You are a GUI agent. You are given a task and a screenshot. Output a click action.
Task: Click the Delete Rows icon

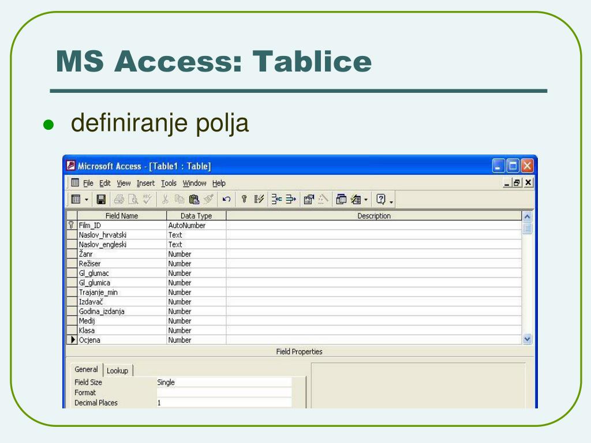coord(291,199)
